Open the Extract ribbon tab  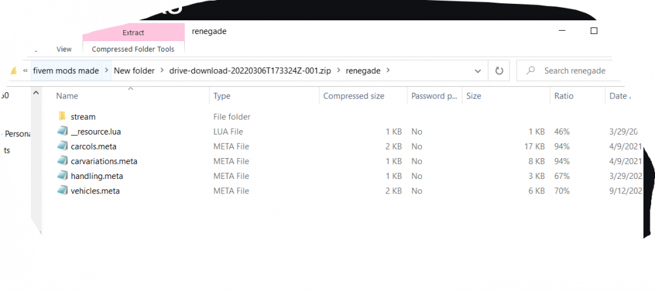134,32
